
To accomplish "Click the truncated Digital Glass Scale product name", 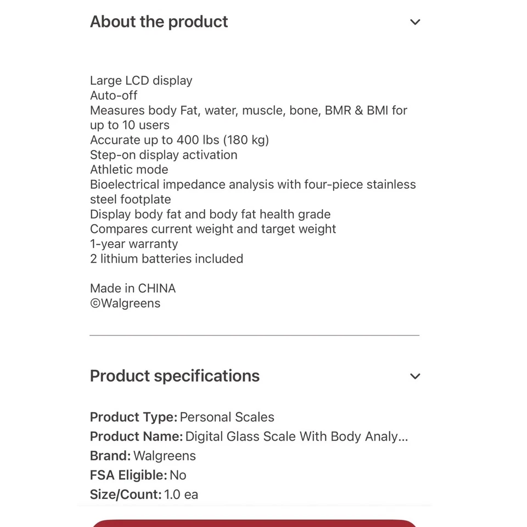I will 296,436.
